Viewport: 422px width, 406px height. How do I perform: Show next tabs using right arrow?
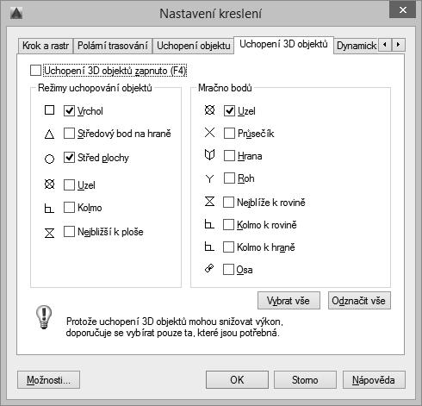tap(398, 45)
